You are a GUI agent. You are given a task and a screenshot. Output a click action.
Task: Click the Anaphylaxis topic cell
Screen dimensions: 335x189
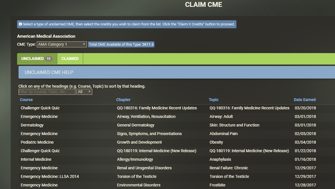click(220, 160)
